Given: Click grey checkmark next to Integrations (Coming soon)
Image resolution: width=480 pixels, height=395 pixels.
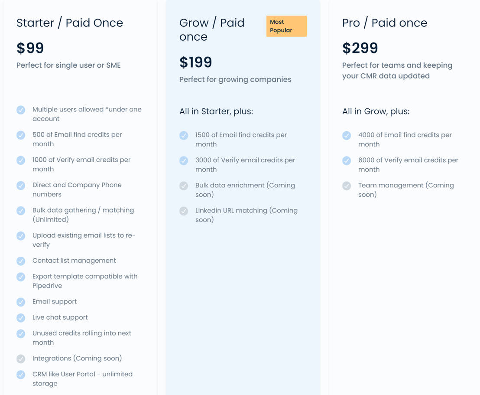Looking at the screenshot, I should pos(21,359).
